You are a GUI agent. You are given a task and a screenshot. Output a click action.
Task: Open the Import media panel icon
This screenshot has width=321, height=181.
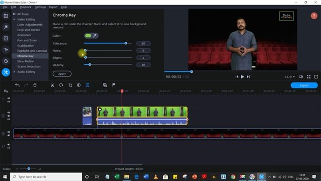click(6, 16)
